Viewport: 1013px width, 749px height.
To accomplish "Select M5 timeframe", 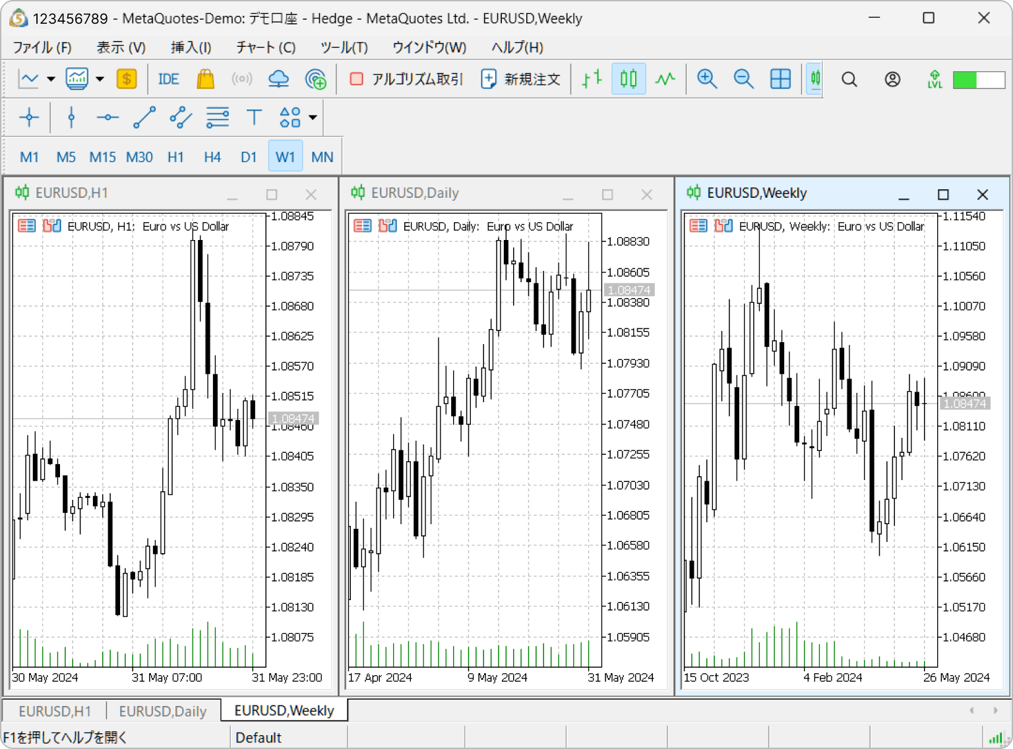I will 66,157.
